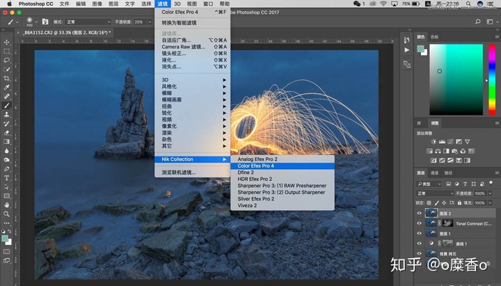501x286 pixels.
Task: Expand the 锐化 submenu
Action: (192, 113)
